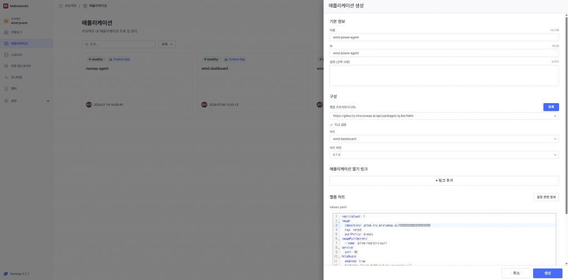Image resolution: width=568 pixels, height=280 pixels.
Task: Click the 2026-07-06 13:33:13 timestamp
Action: click(x=224, y=105)
